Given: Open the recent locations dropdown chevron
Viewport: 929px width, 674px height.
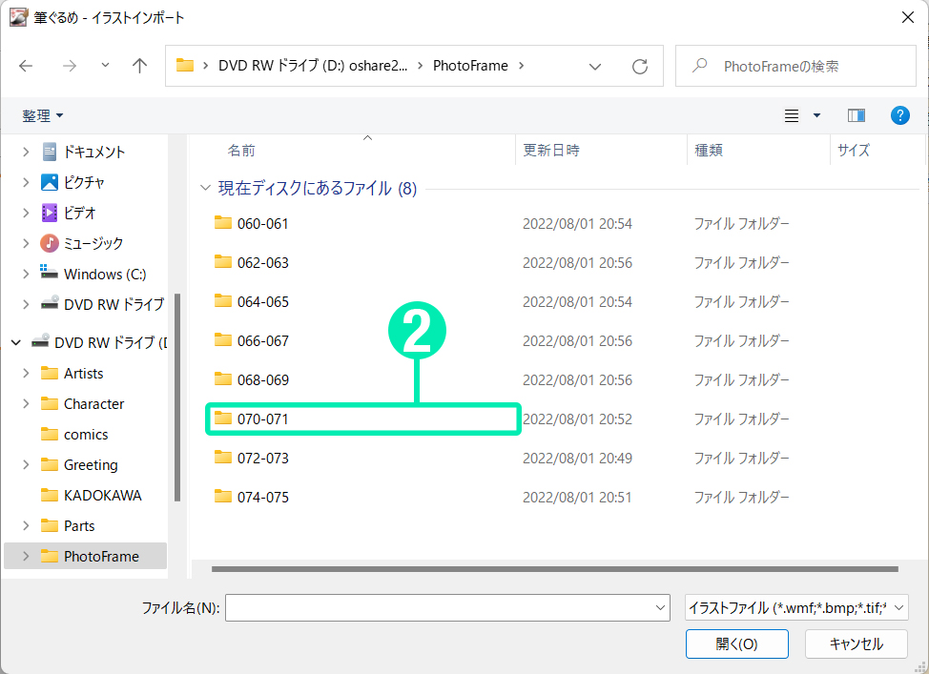Looking at the screenshot, I should pyautogui.click(x=105, y=66).
